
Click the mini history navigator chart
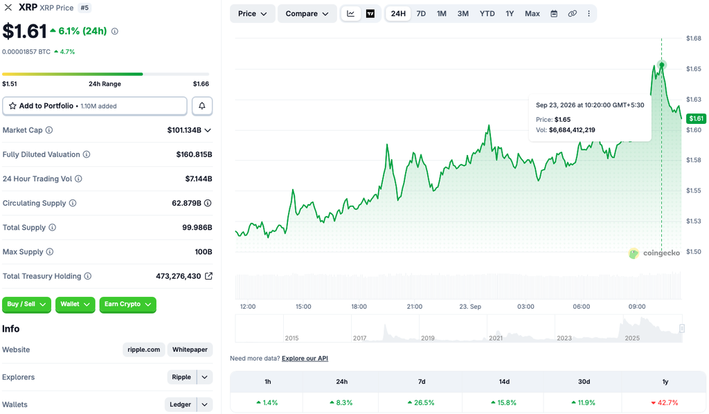458,329
